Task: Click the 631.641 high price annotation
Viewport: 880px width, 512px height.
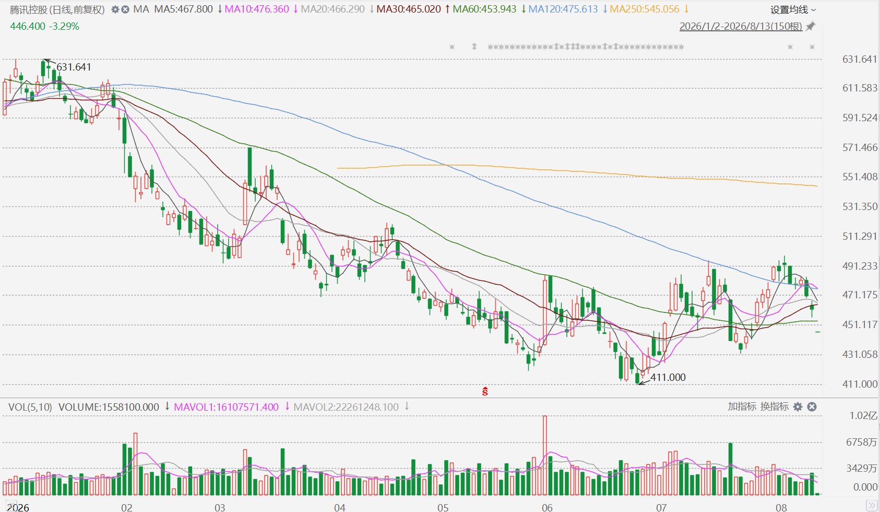Action: (x=74, y=67)
